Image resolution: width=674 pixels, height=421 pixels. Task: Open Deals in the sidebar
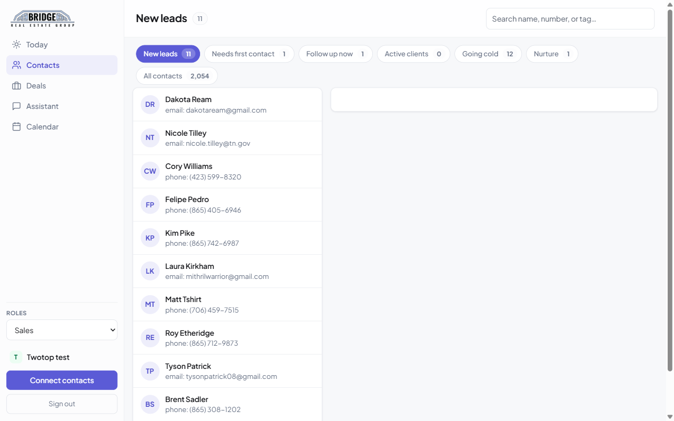point(62,86)
